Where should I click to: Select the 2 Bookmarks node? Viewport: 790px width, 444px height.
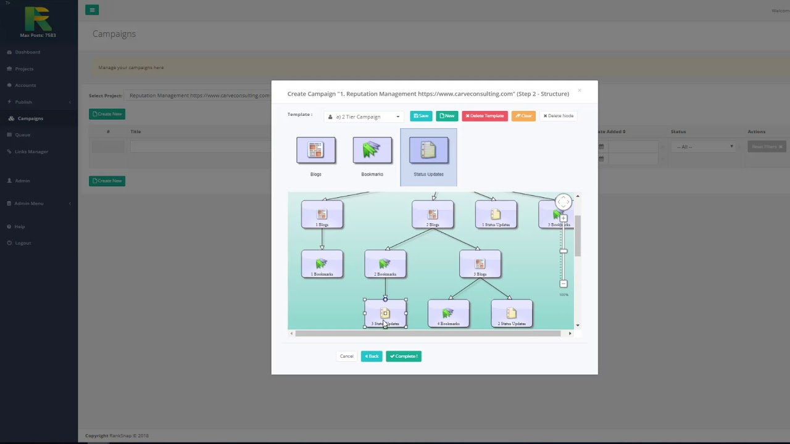coord(385,264)
